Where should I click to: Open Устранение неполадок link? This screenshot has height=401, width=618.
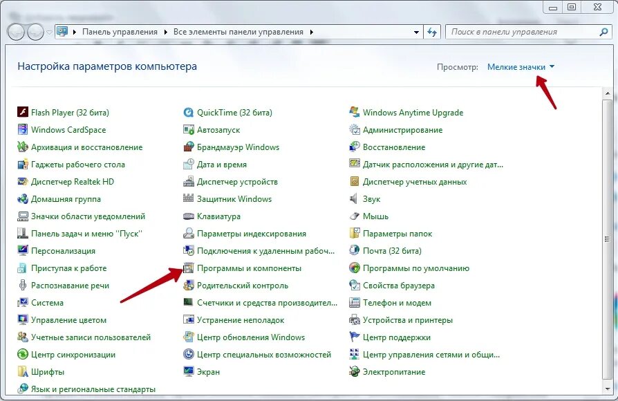241,320
